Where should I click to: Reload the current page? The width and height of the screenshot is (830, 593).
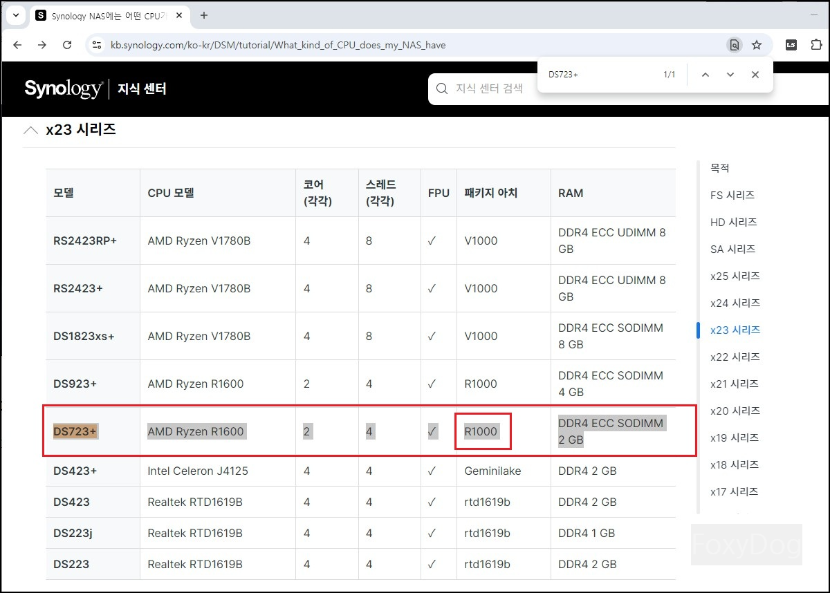tap(67, 45)
